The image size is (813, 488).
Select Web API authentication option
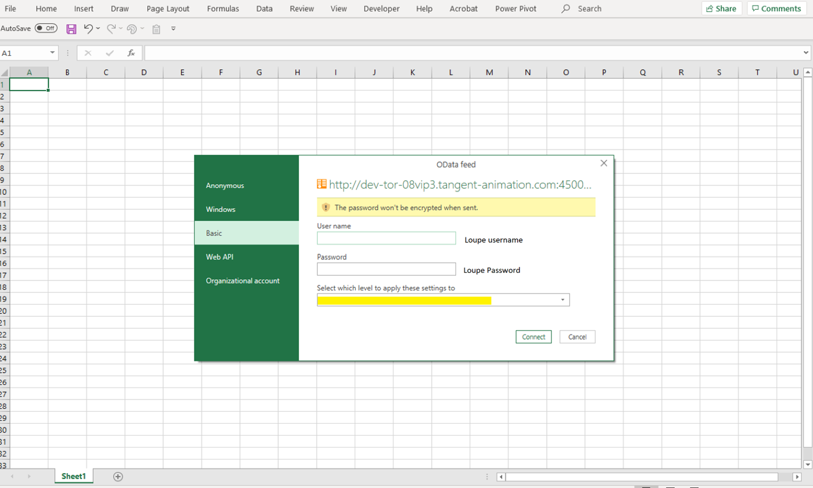click(x=247, y=257)
